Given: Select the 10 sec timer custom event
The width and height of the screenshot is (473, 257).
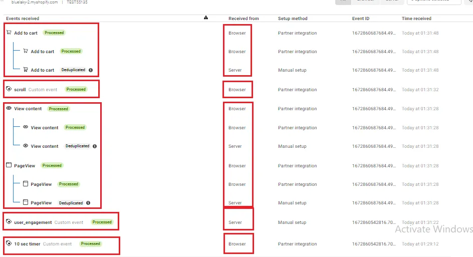Looking at the screenshot, I should tap(27, 244).
